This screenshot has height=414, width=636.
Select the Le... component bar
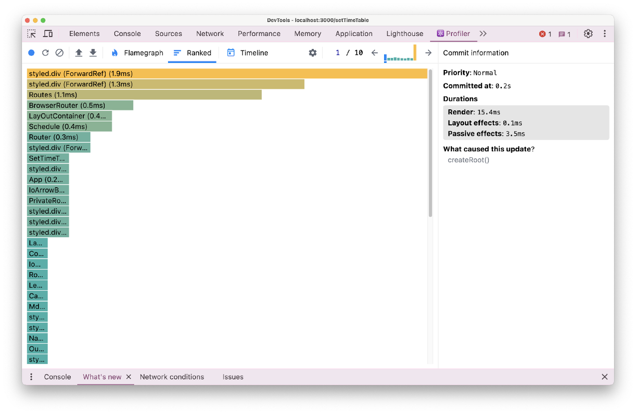(x=37, y=285)
